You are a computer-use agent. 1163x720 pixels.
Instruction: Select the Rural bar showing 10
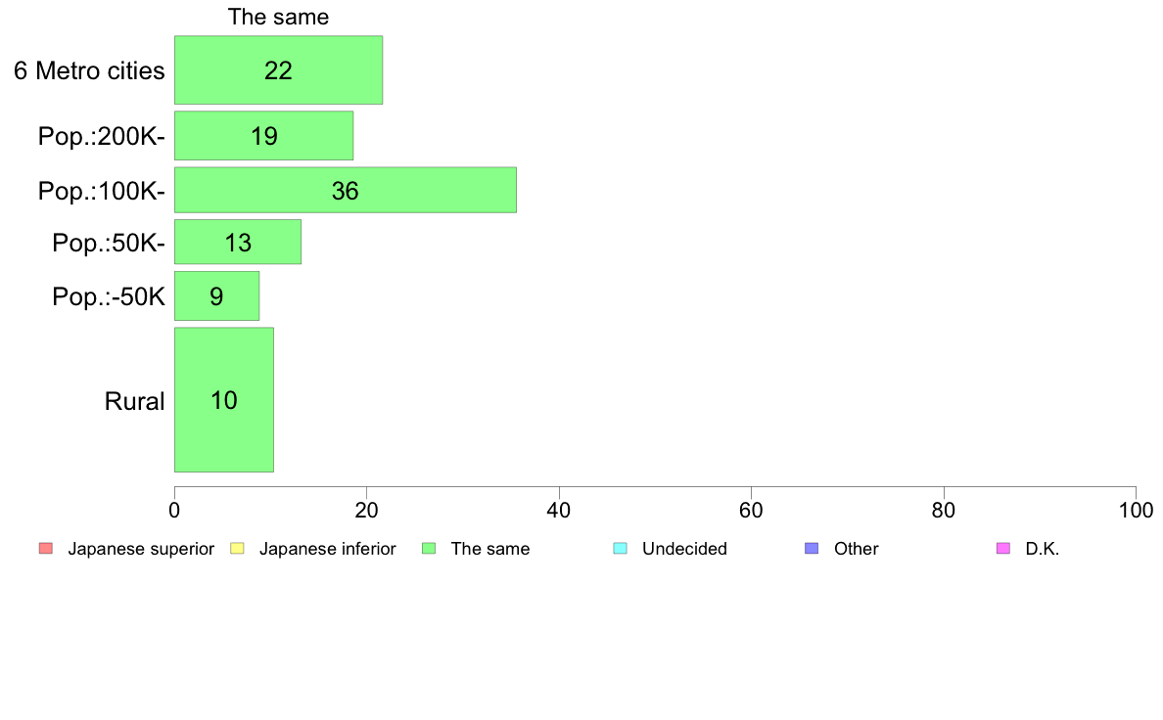(224, 400)
